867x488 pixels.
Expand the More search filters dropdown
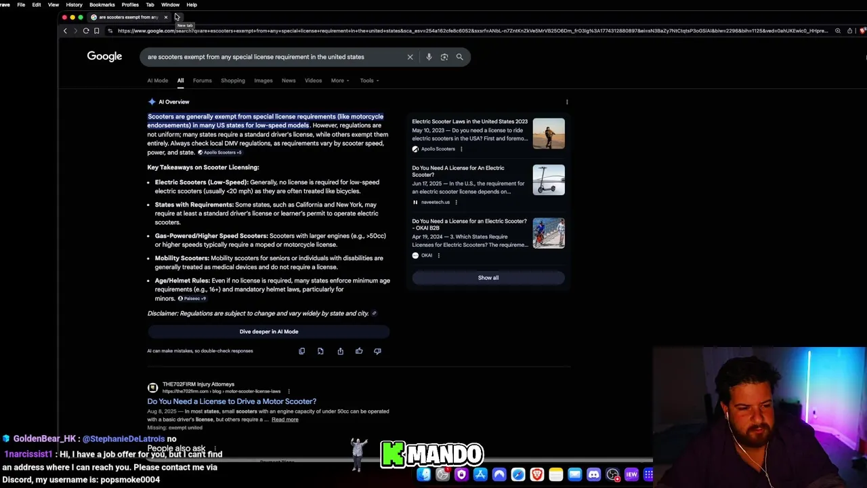[340, 81]
